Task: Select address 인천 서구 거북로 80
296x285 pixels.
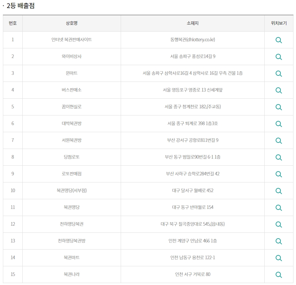Action: point(193,274)
